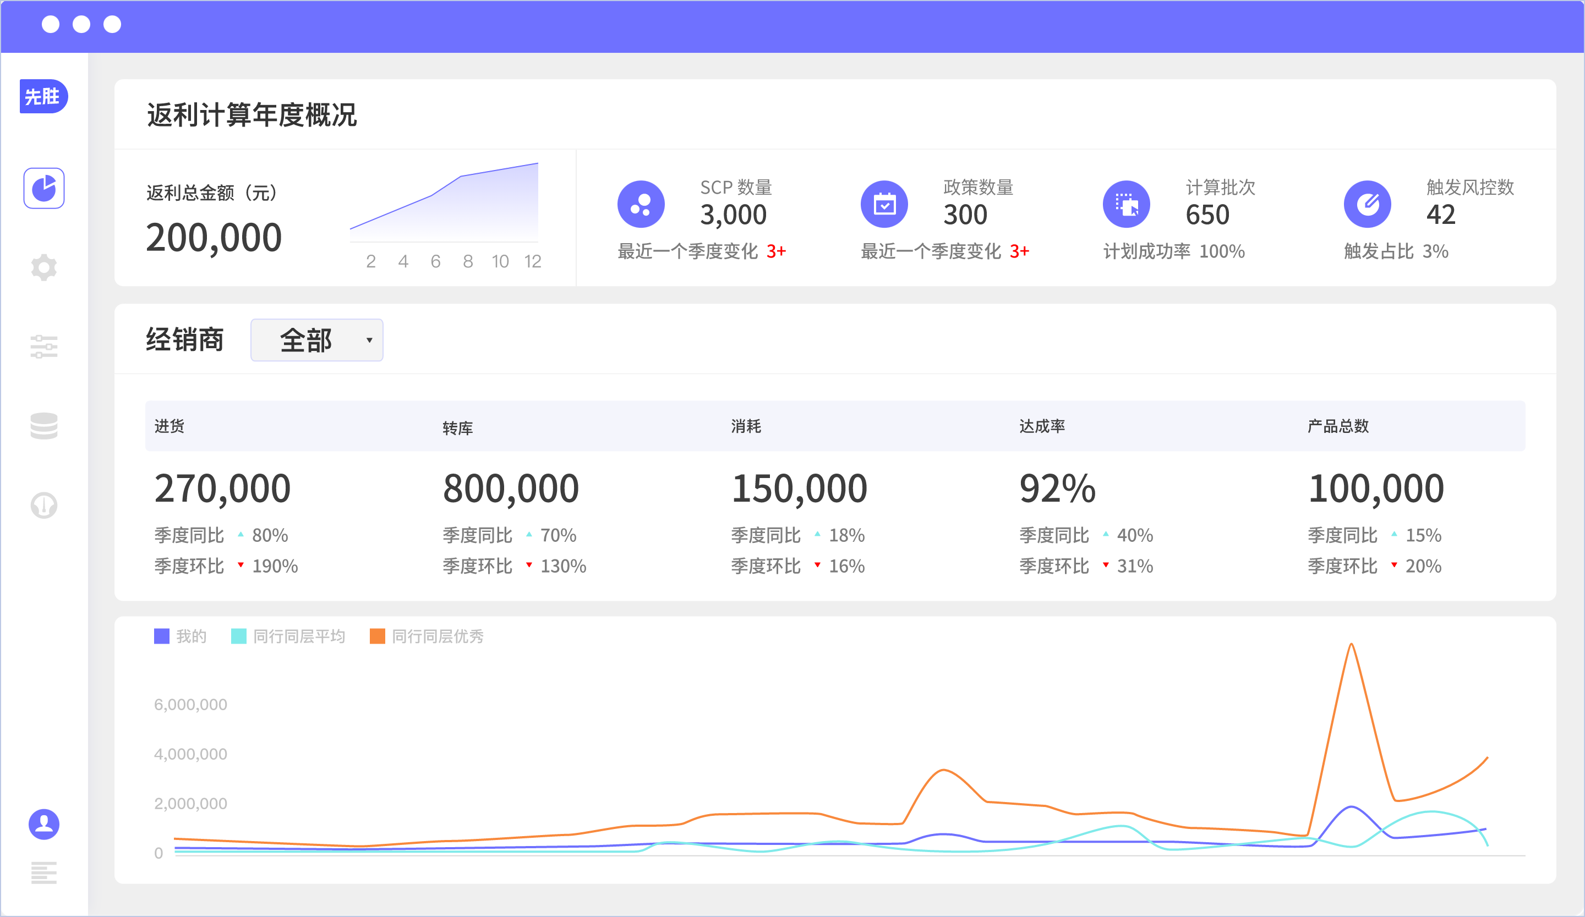The image size is (1585, 917).
Task: Click the orange peak in the line chart
Action: (1351, 645)
